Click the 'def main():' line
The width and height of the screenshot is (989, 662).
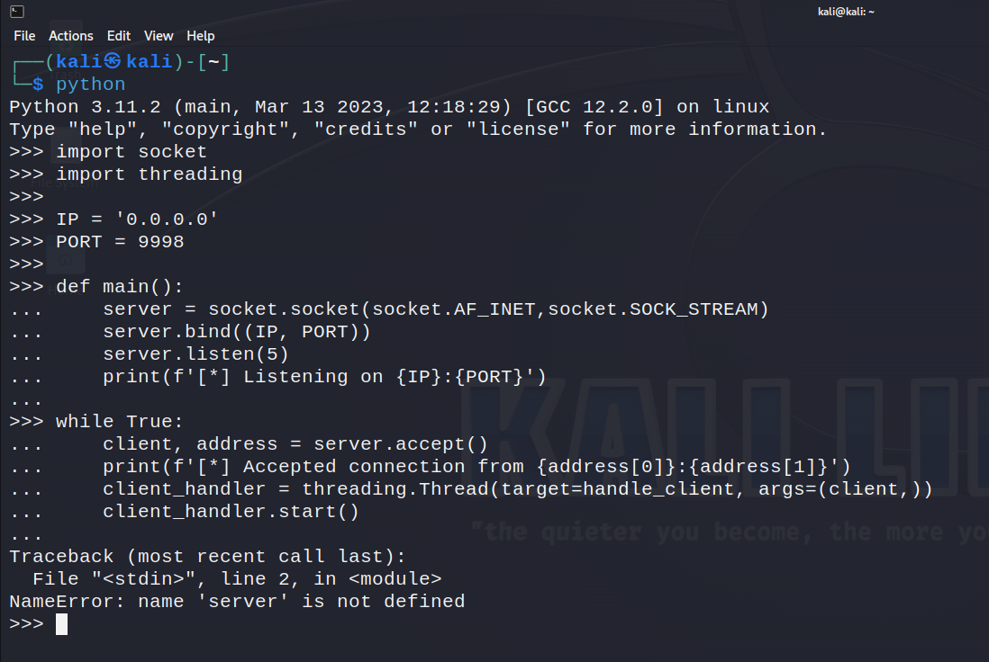click(120, 287)
